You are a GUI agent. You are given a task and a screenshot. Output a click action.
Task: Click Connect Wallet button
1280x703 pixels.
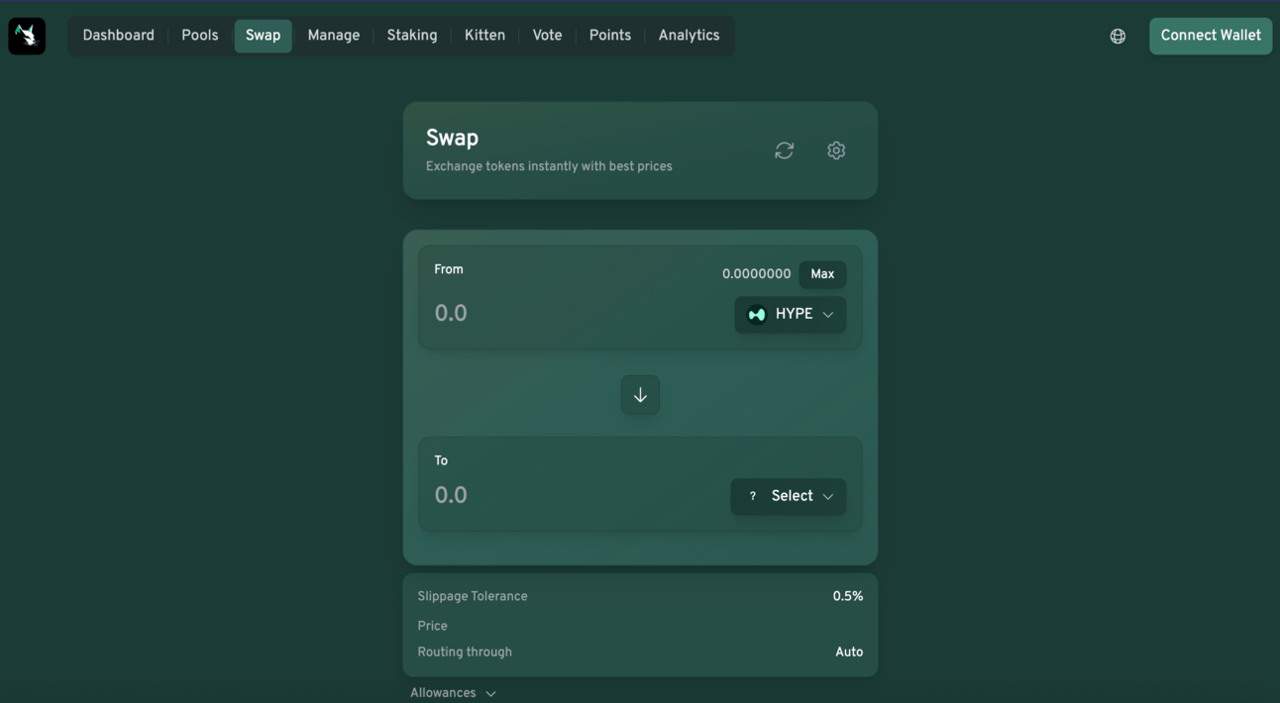pos(1211,36)
